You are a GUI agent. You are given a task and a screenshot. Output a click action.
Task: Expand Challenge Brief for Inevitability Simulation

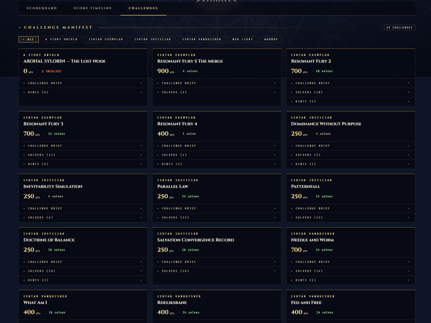(83, 208)
